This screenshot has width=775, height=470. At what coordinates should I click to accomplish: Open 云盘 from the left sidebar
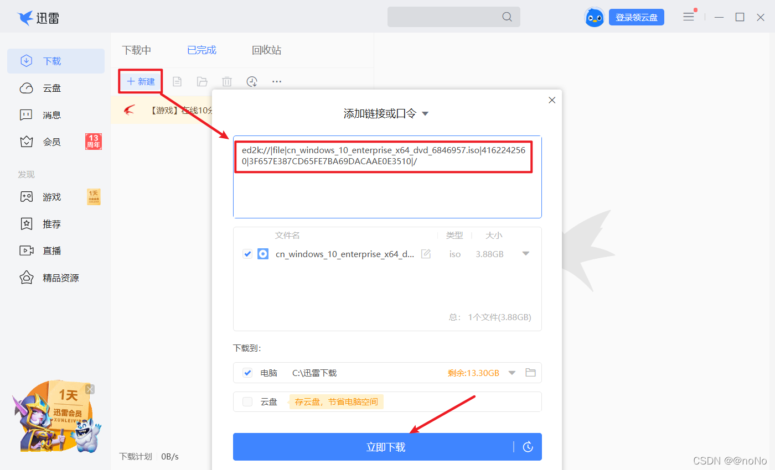tap(51, 87)
